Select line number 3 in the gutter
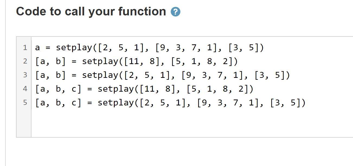 pyautogui.click(x=25, y=75)
